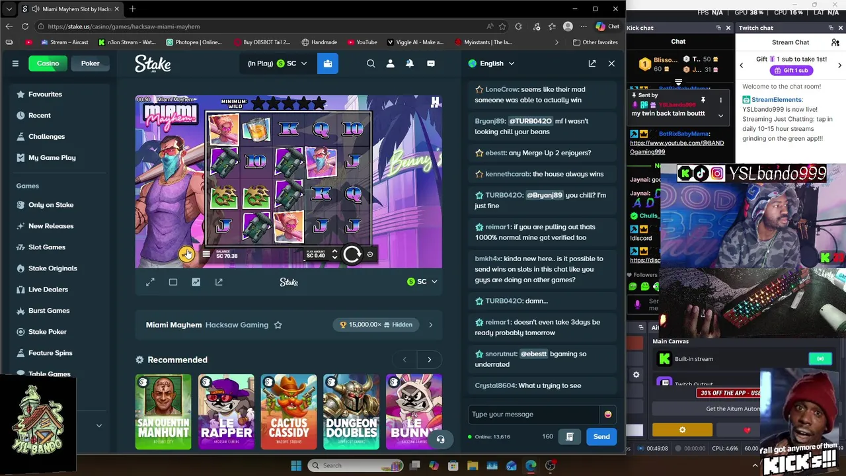Open live stats chart icon
This screenshot has width=846, height=476.
pyautogui.click(x=196, y=282)
